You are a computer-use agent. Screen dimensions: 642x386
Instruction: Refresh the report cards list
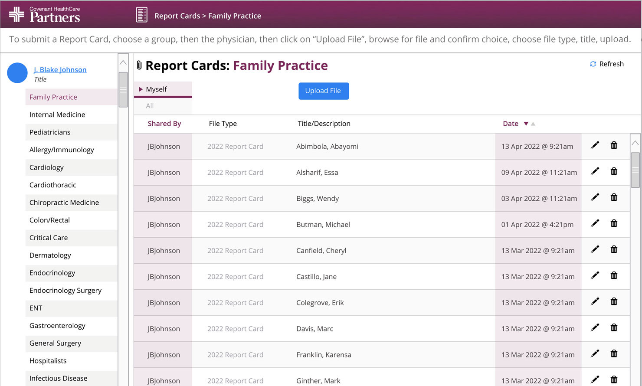(606, 64)
